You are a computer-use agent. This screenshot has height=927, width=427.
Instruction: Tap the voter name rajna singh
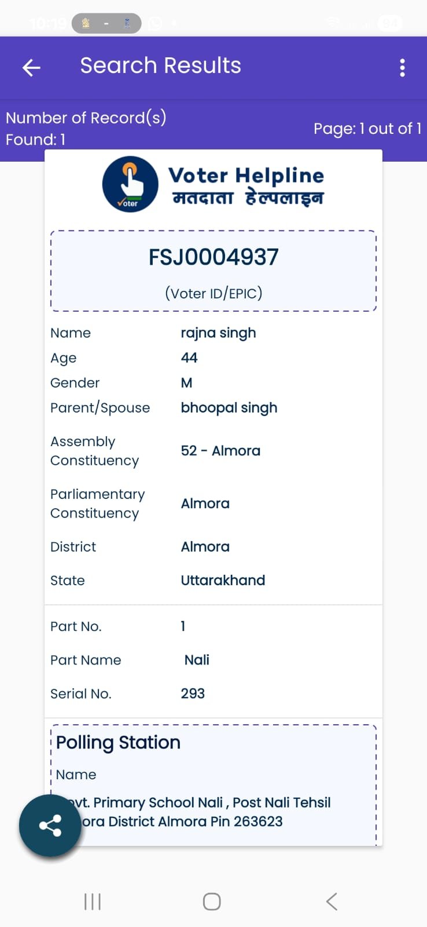coord(218,333)
